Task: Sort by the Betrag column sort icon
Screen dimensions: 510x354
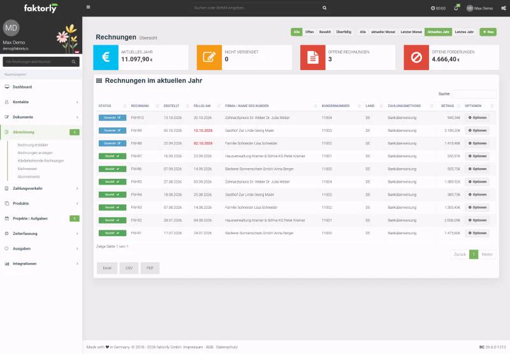Action: [x=458, y=106]
